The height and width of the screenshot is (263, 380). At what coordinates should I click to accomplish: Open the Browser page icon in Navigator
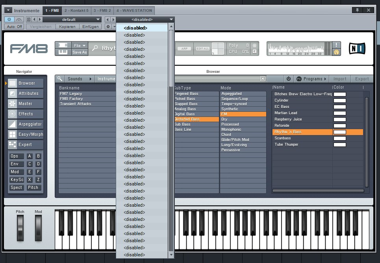(x=12, y=83)
